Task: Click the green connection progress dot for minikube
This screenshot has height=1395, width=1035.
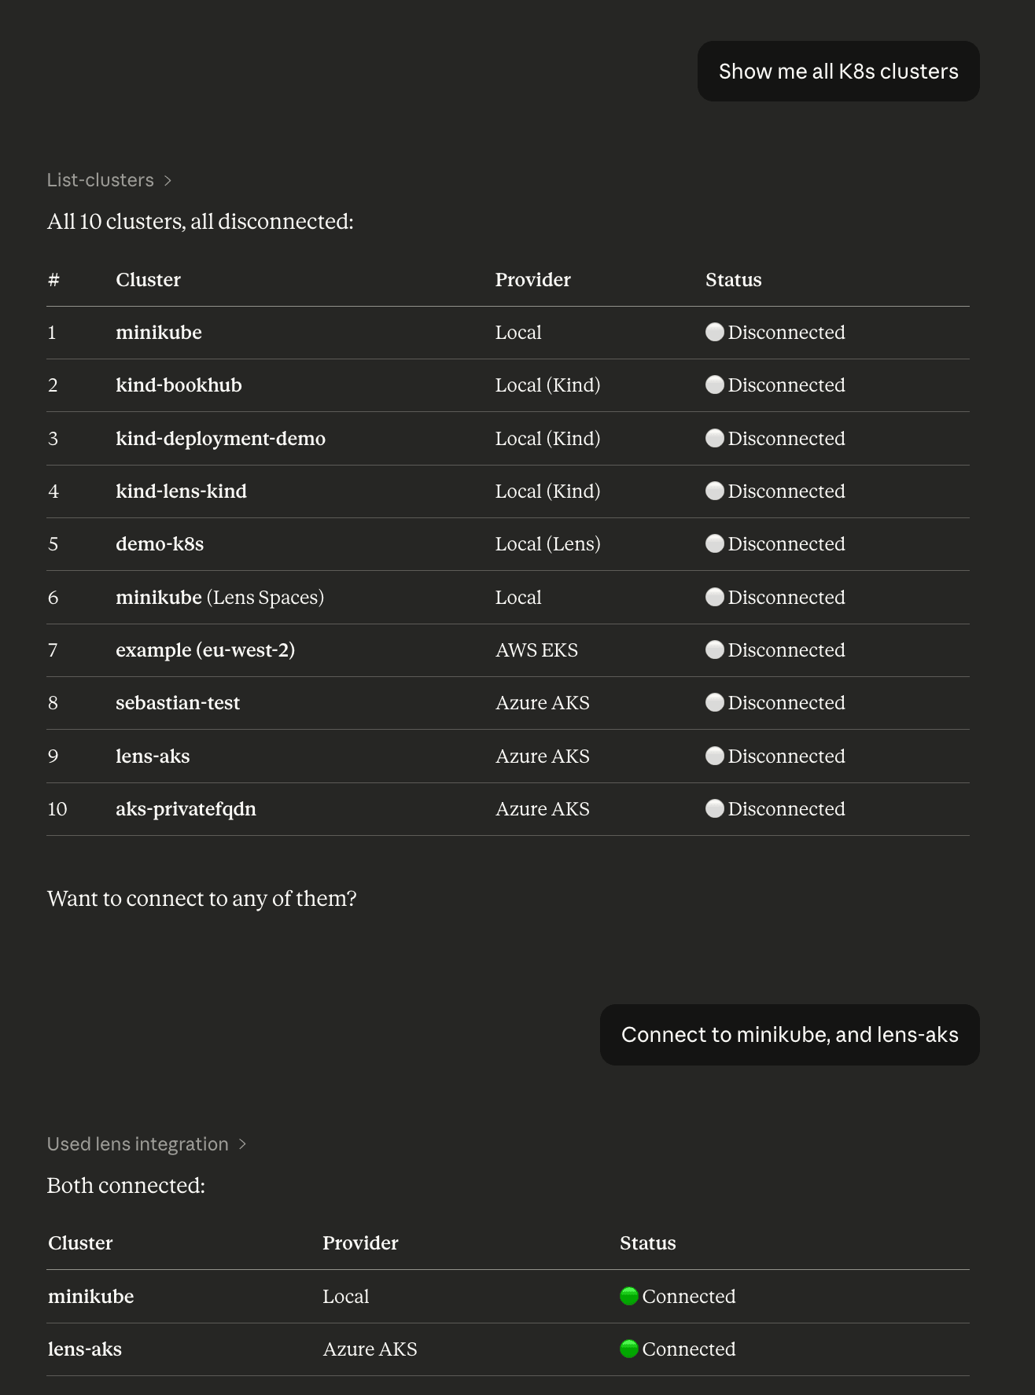Action: [x=628, y=1296]
